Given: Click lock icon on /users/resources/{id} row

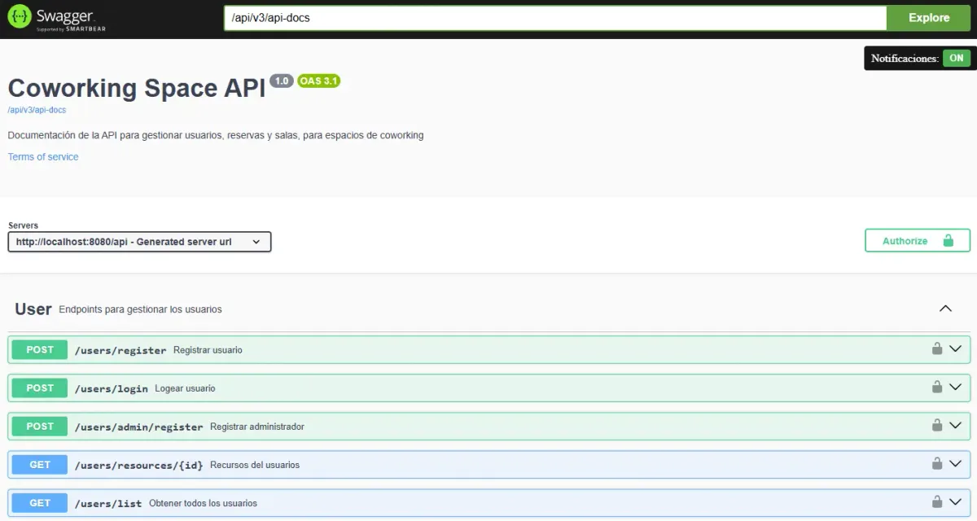Looking at the screenshot, I should tap(937, 464).
